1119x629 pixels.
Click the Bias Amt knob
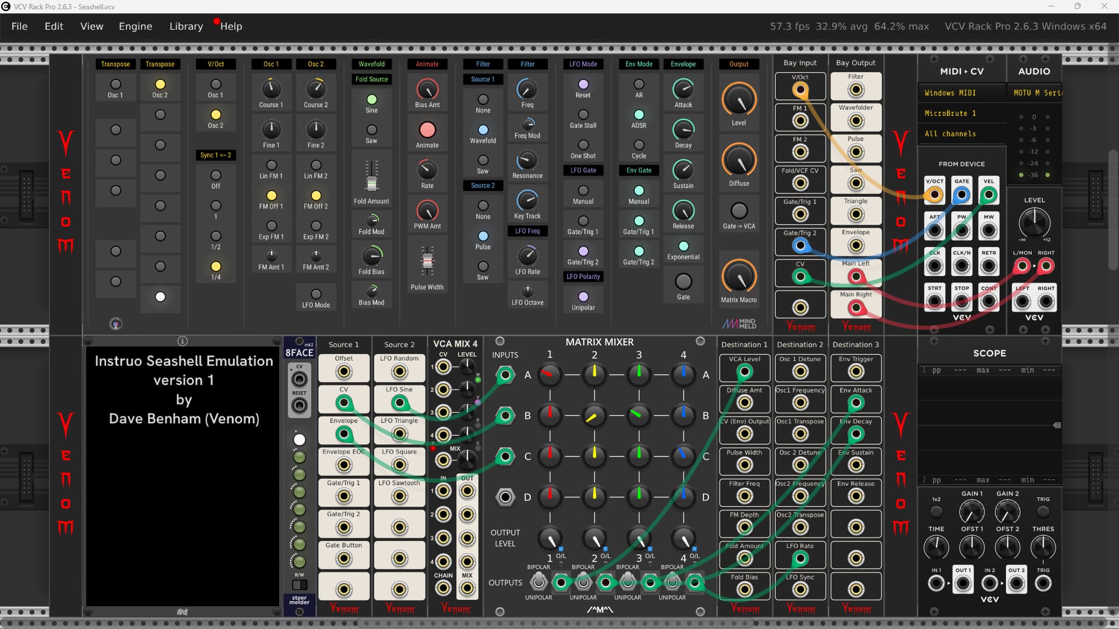[x=427, y=90]
